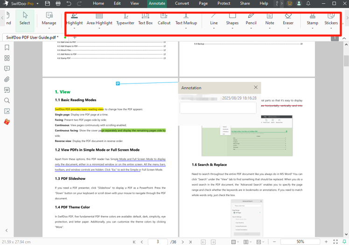
Task: Open the Protect tab
Action: tap(224, 3)
